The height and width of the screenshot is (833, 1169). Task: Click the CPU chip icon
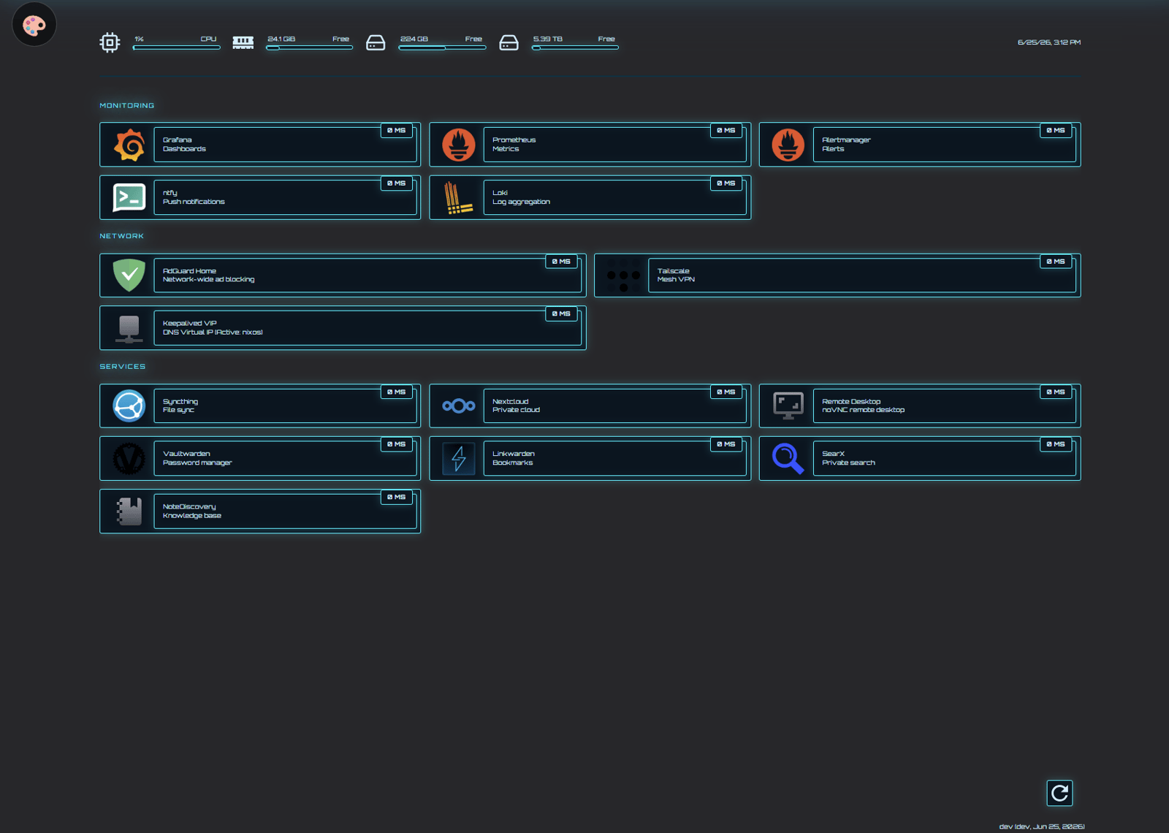coord(110,42)
